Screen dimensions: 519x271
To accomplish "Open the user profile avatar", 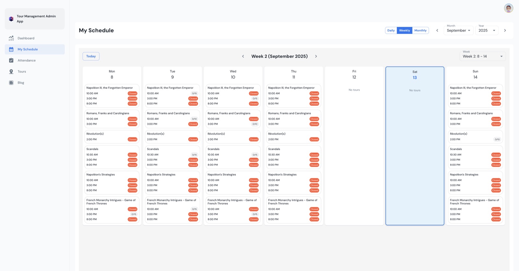I will tap(508, 8).
